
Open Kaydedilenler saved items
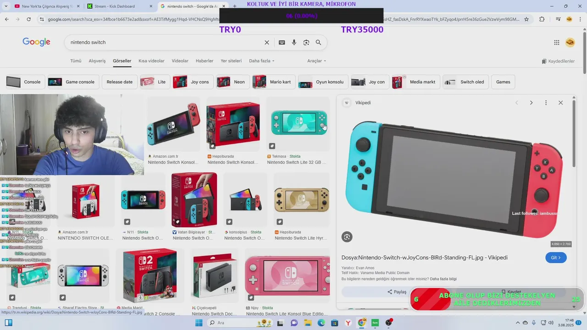click(x=558, y=61)
